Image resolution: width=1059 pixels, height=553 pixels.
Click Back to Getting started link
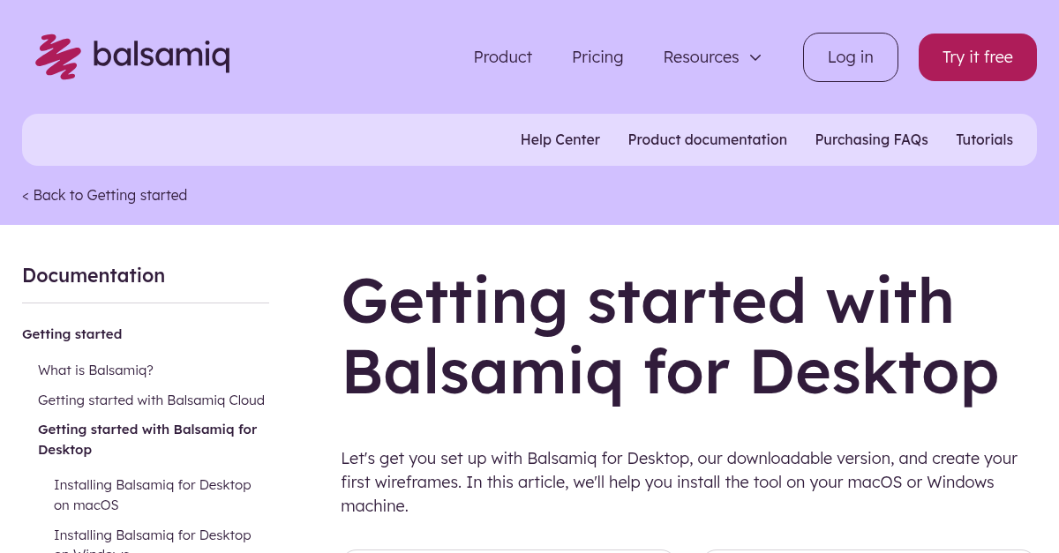(105, 195)
